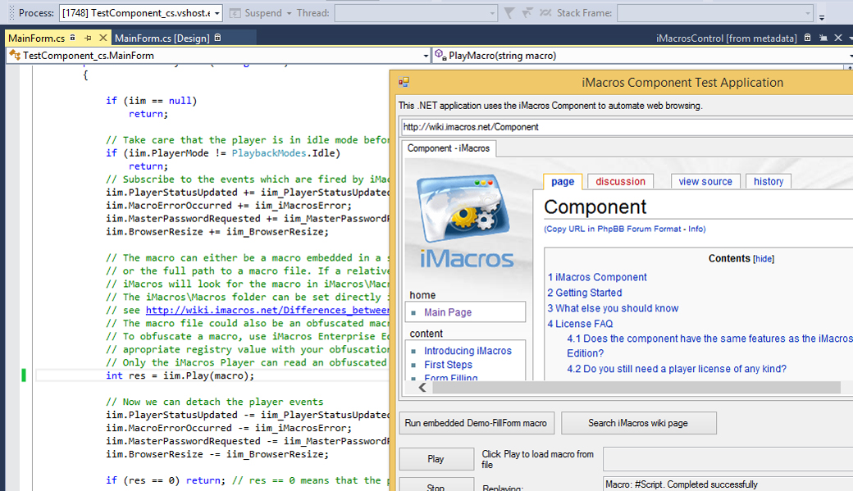Image resolution: width=853 pixels, height=491 pixels.
Task: Click the flag-with-lines icon in the debug toolbar
Action: (x=527, y=13)
